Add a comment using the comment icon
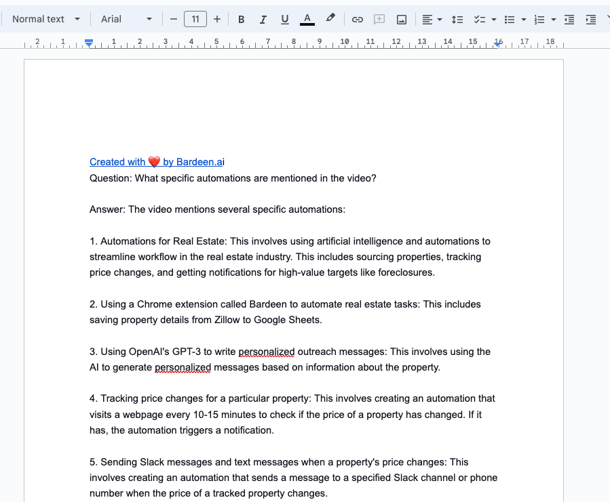Screen dimensions: 610x502 379,19
